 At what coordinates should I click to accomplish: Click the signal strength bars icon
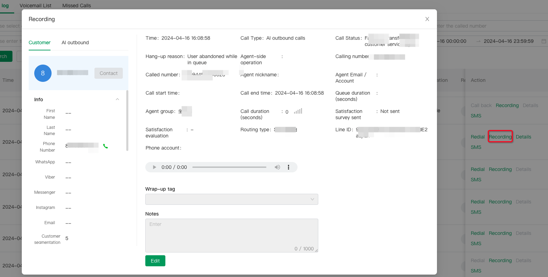(298, 111)
